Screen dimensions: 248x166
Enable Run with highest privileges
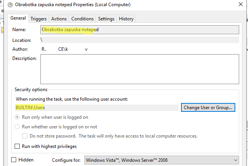click(17, 146)
